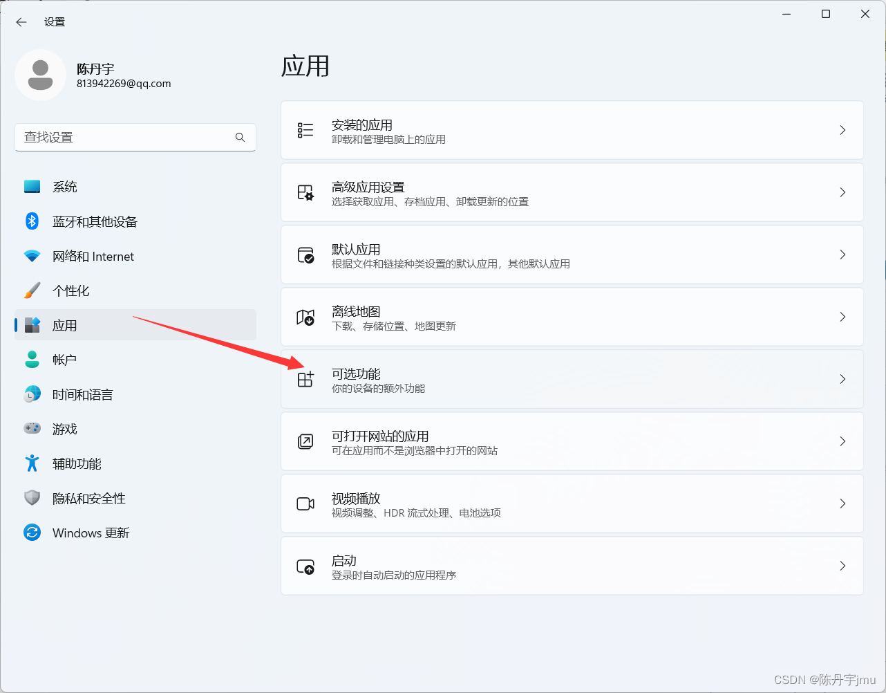Open 启动 via right chevron

(842, 566)
